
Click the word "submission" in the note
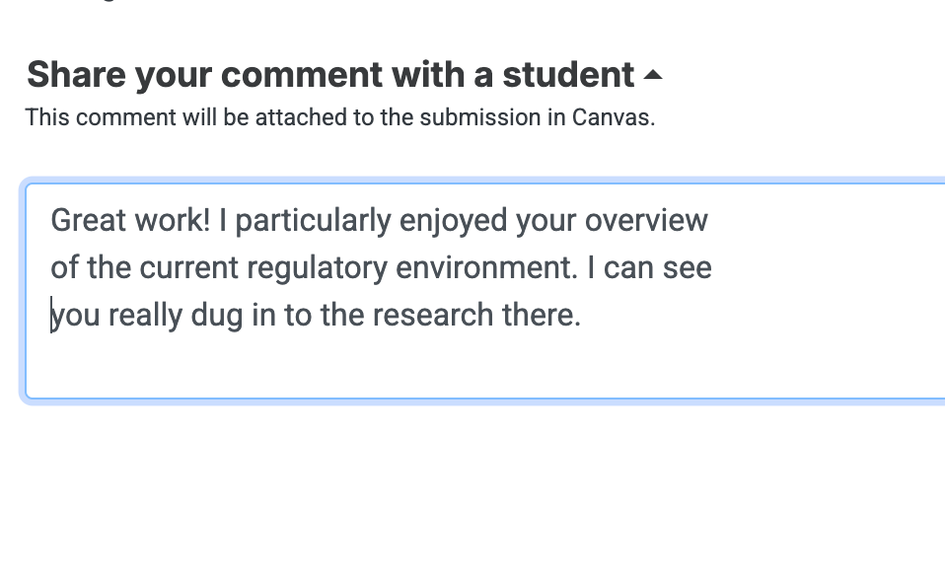pos(481,117)
